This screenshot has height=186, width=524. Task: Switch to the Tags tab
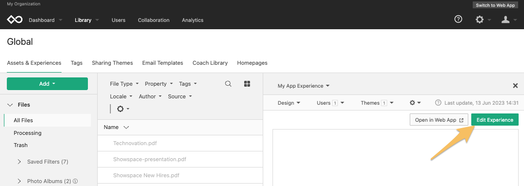pos(77,63)
